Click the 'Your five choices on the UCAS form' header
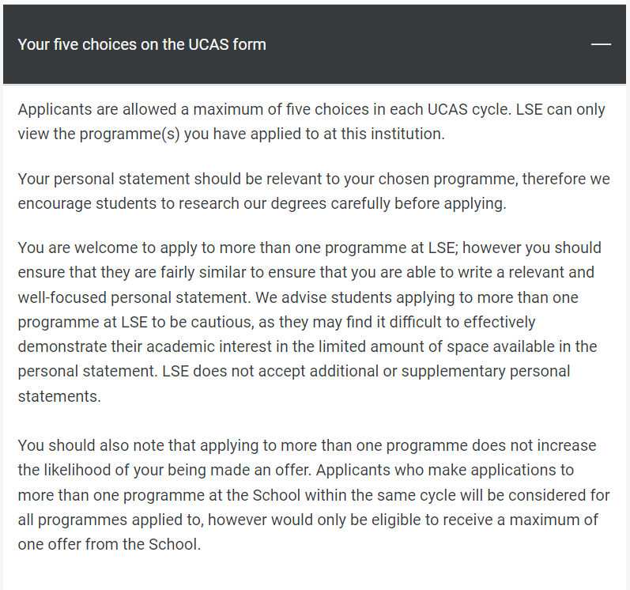630x590 pixels. [141, 44]
